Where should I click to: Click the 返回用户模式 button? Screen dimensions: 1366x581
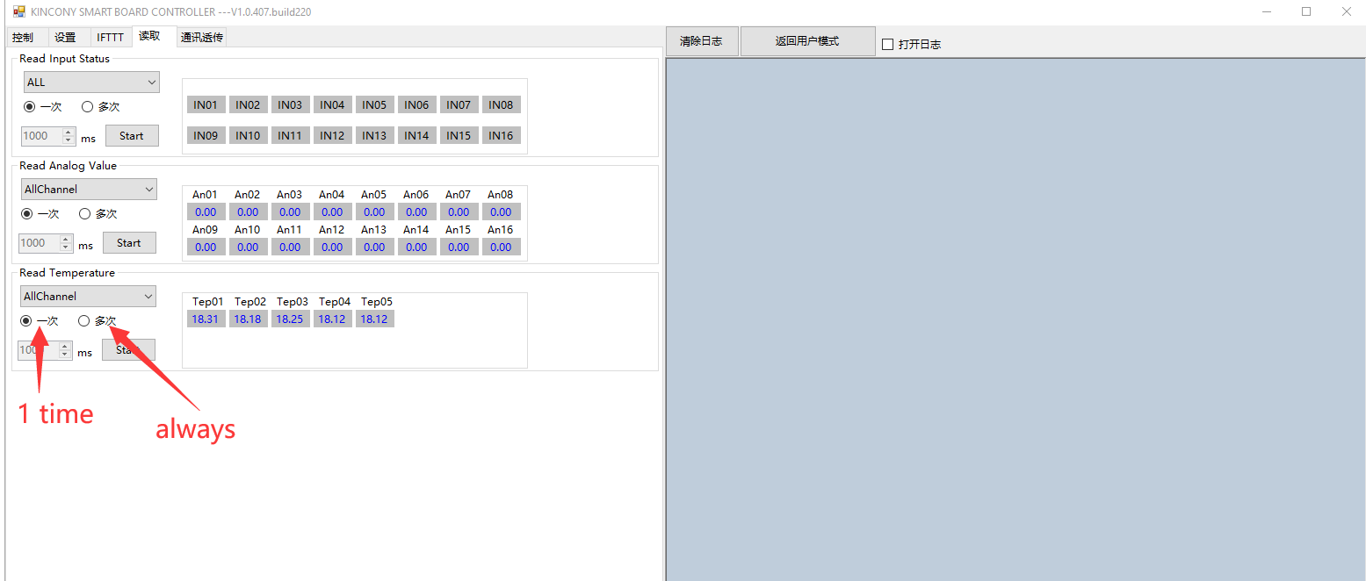(806, 41)
